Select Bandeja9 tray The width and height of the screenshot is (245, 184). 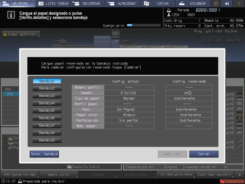click(47, 140)
